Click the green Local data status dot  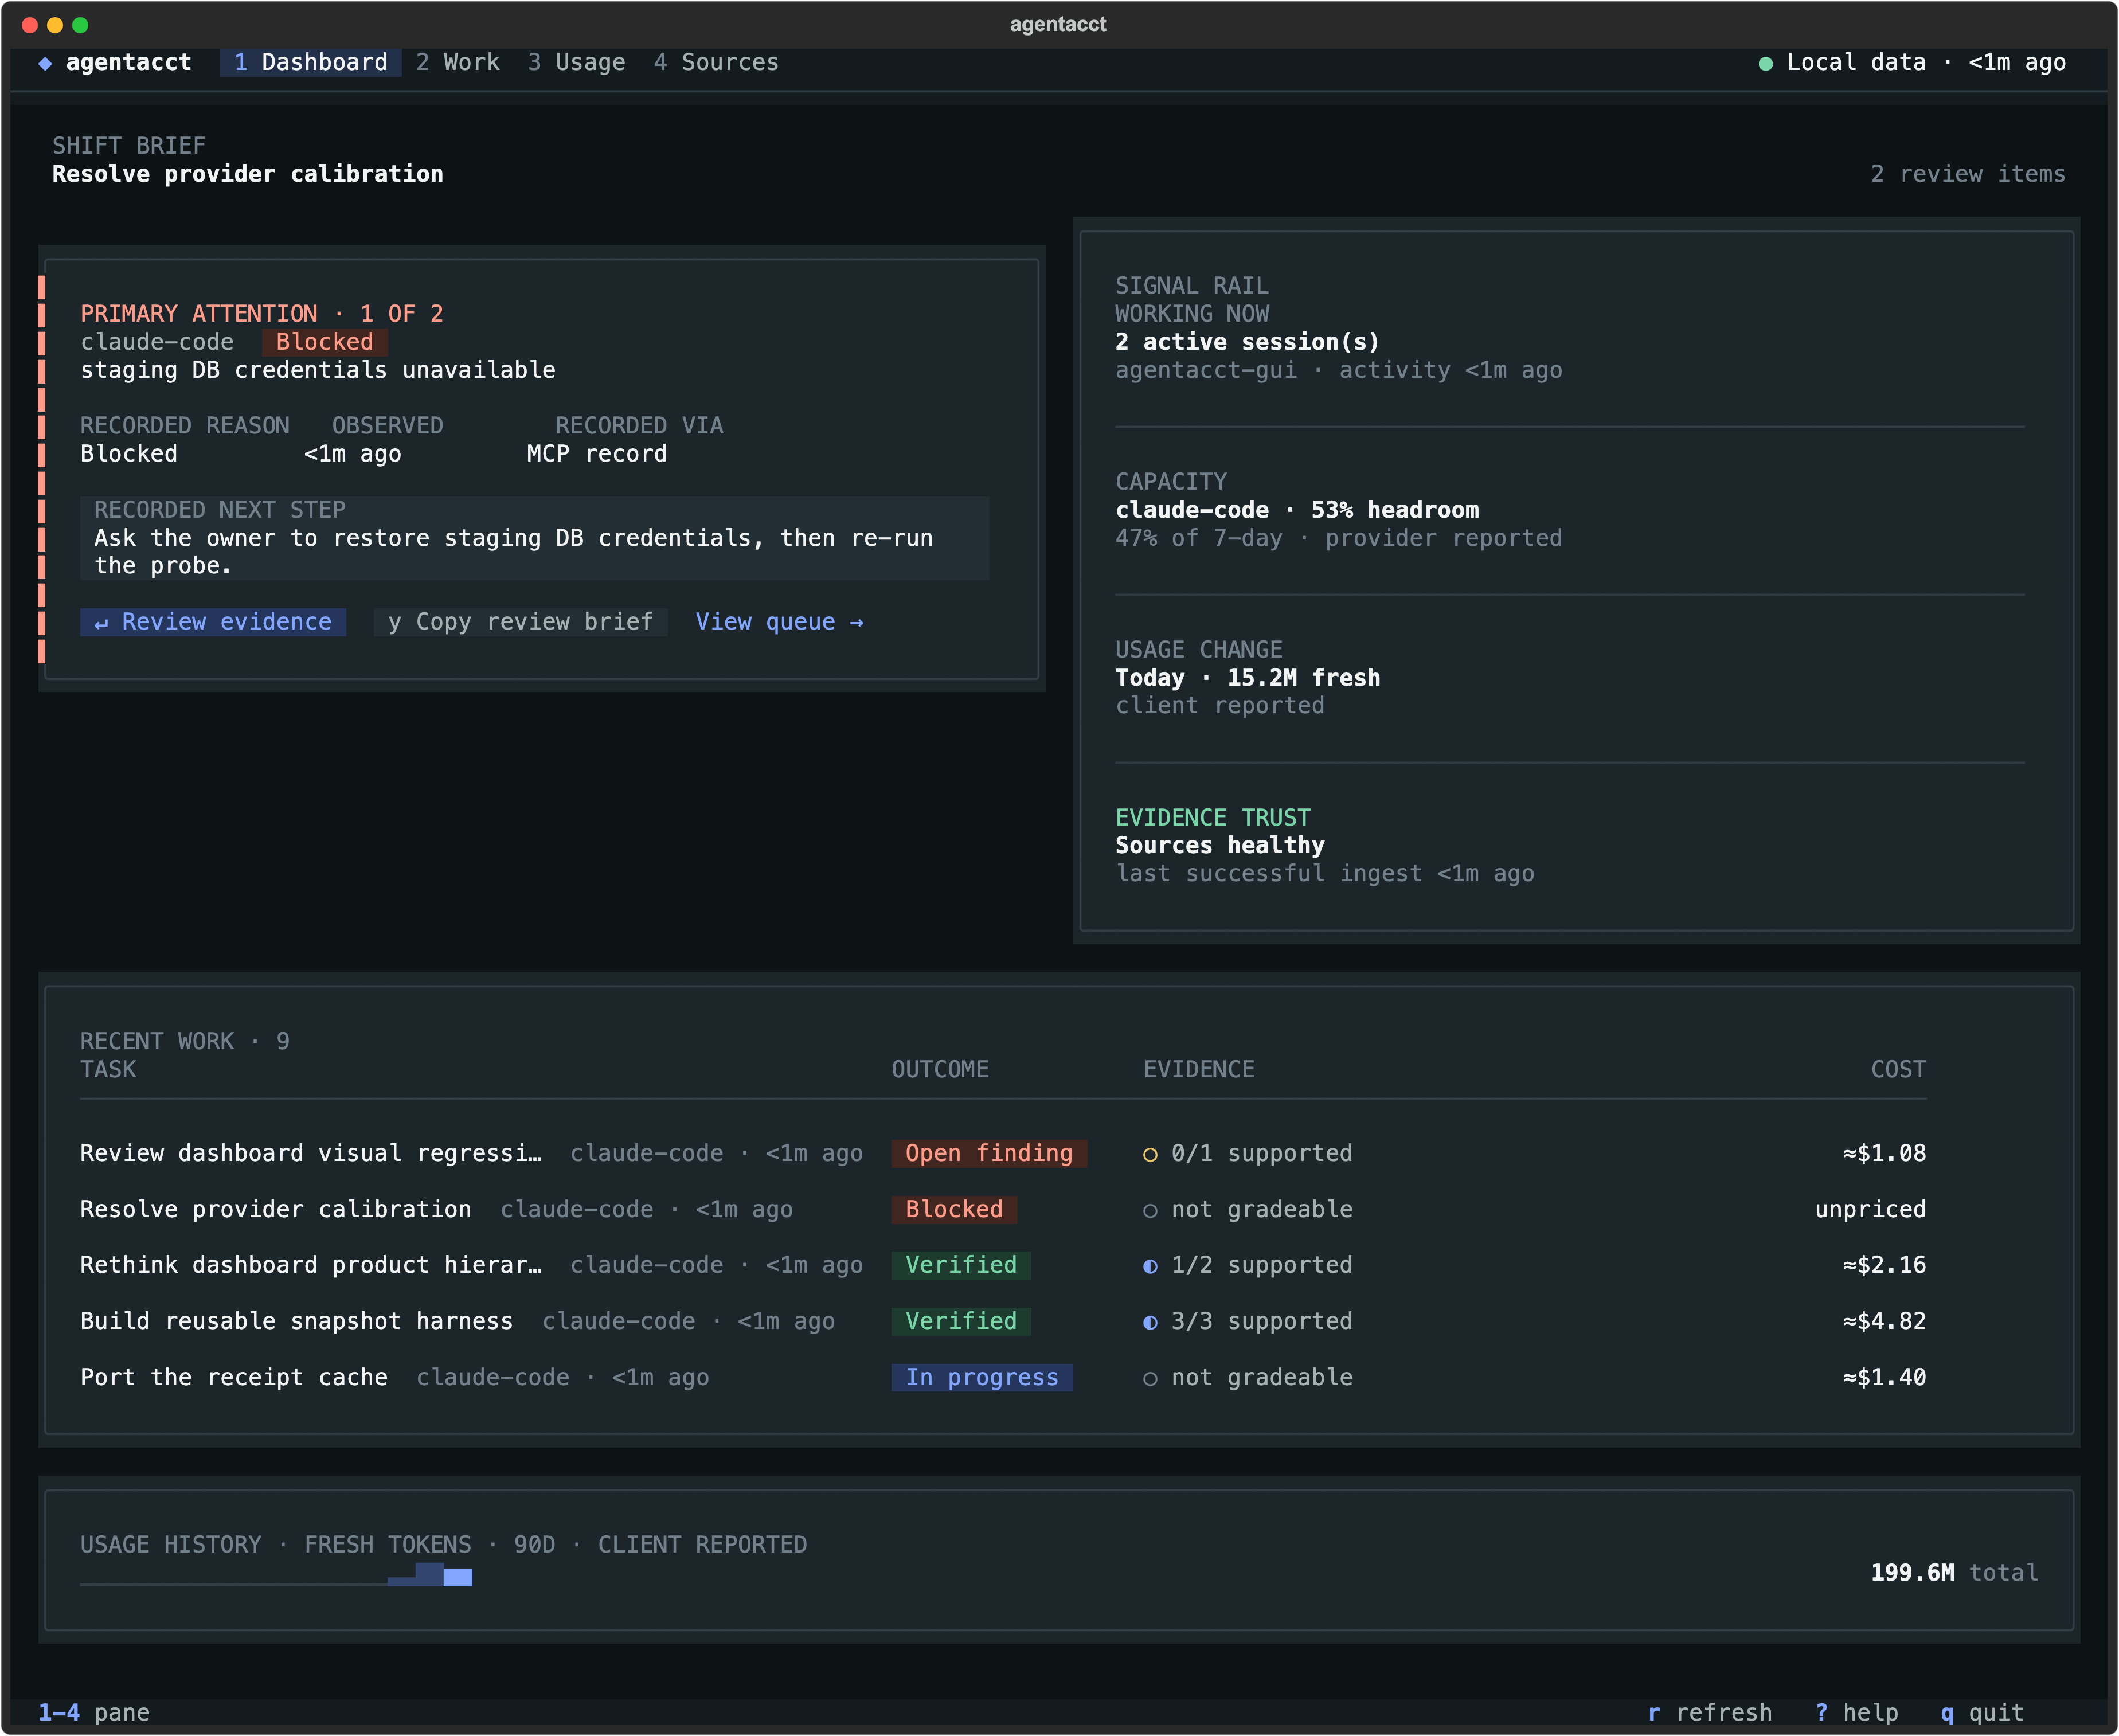pos(1765,63)
